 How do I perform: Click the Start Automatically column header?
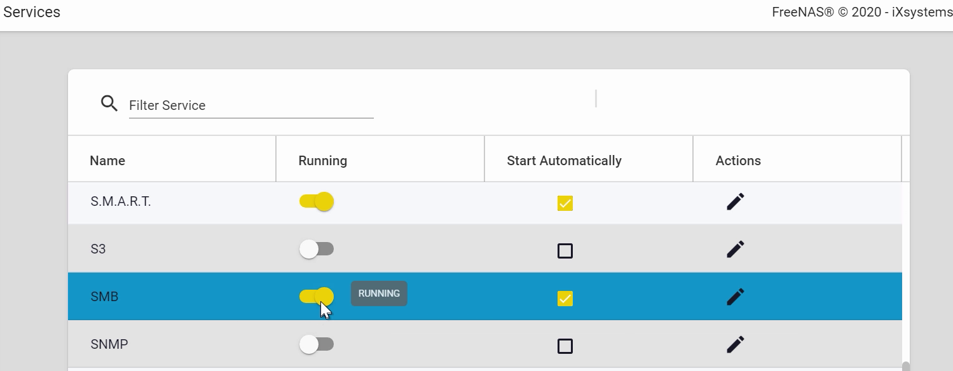click(x=564, y=161)
